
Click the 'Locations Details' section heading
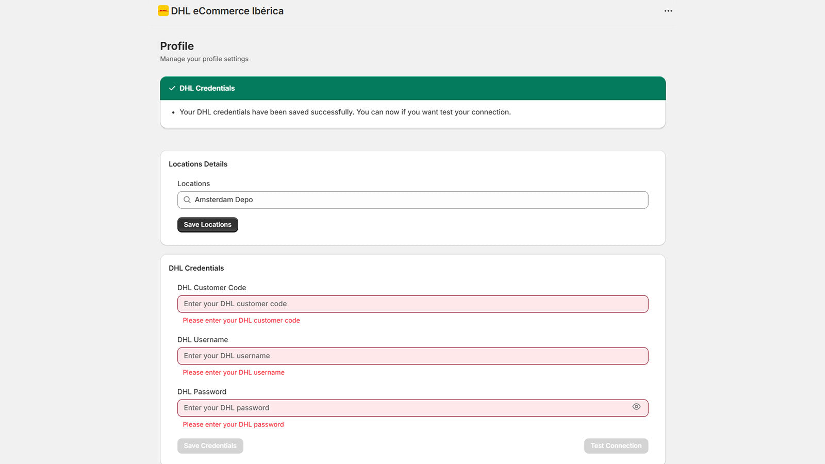coord(198,164)
